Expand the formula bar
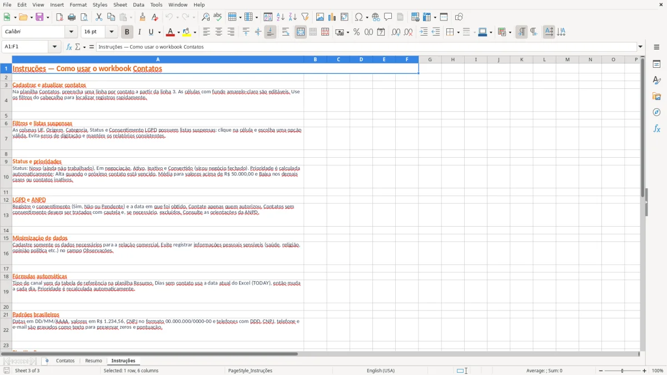The height and width of the screenshot is (375, 667). tap(640, 47)
